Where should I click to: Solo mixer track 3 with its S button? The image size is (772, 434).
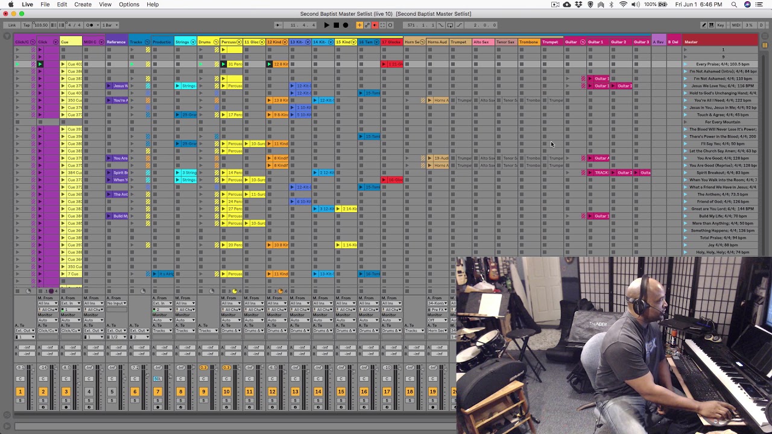pos(66,401)
